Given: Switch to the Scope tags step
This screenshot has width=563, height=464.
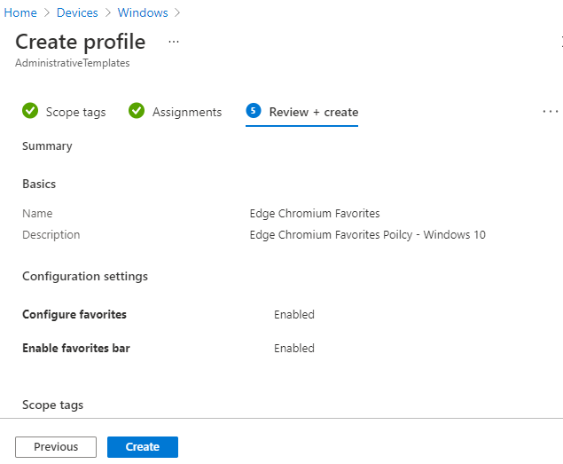Looking at the screenshot, I should pos(75,112).
